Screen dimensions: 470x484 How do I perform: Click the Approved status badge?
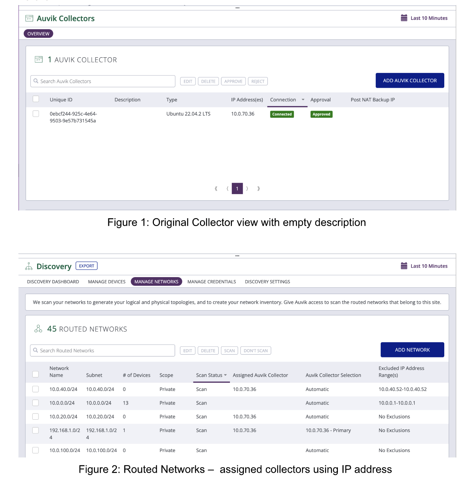pos(322,114)
